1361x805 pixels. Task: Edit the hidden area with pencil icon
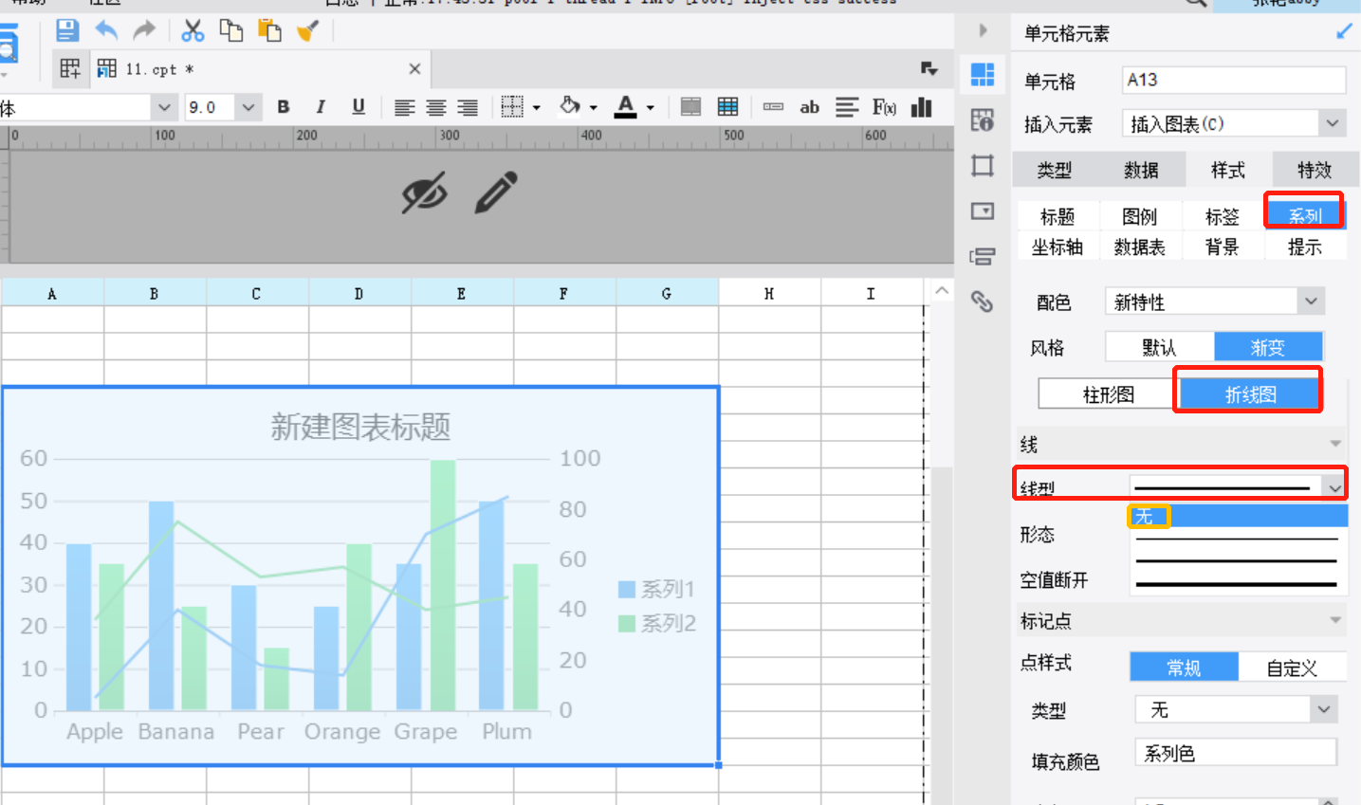point(496,192)
